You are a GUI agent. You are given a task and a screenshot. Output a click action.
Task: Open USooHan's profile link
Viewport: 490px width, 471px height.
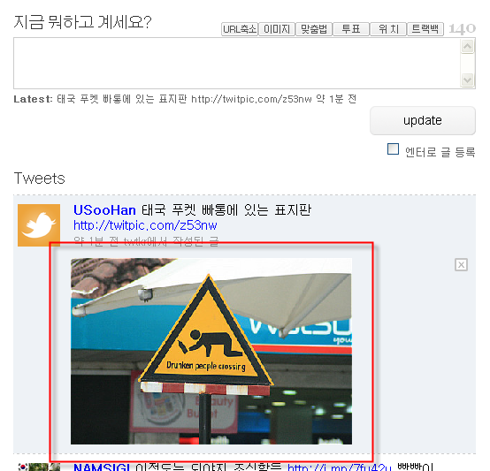104,210
